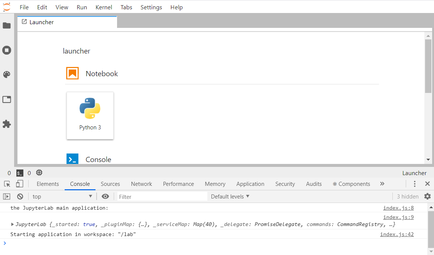The height and width of the screenshot is (255, 434).
Task: Open the tabs list sidebar icon
Action: (x=7, y=99)
